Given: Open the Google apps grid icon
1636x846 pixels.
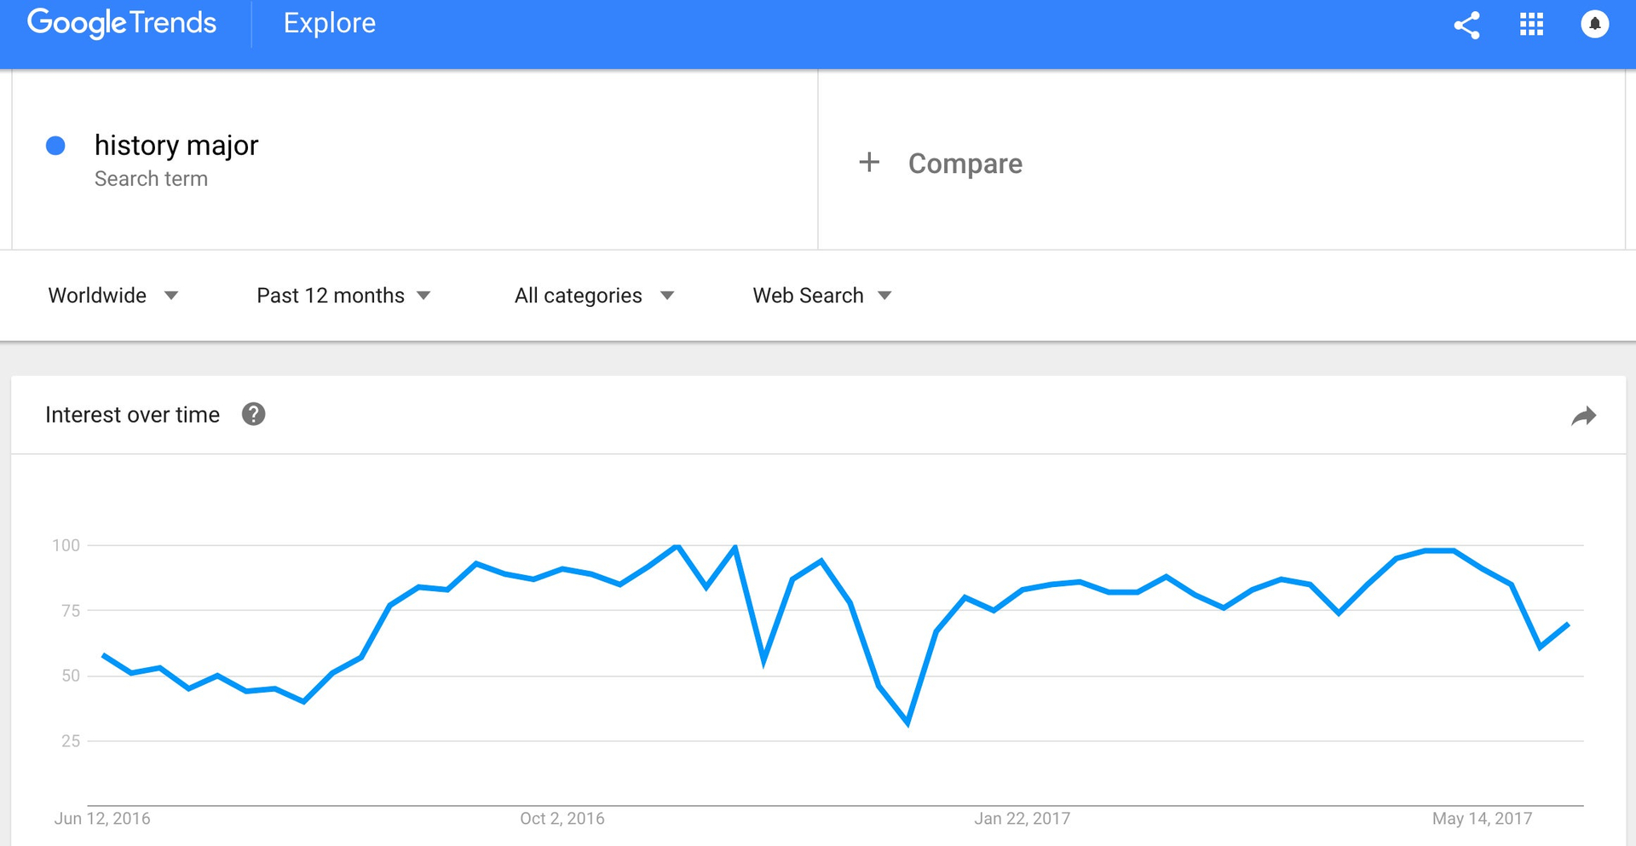Looking at the screenshot, I should point(1531,25).
